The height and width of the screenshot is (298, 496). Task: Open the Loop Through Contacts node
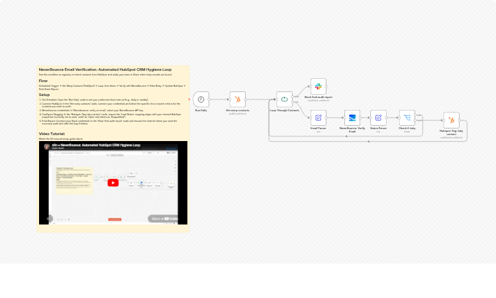284,99
